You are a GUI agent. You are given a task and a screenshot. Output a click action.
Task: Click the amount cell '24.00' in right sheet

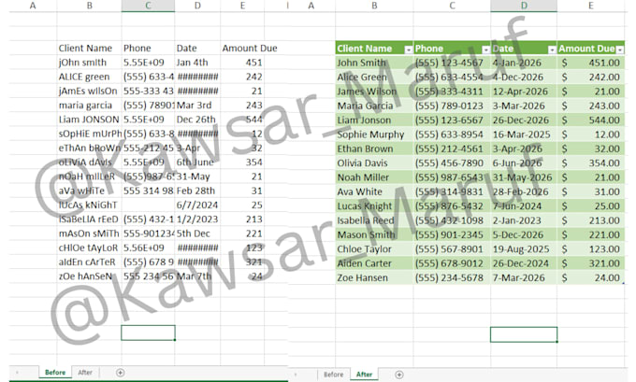(x=591, y=277)
